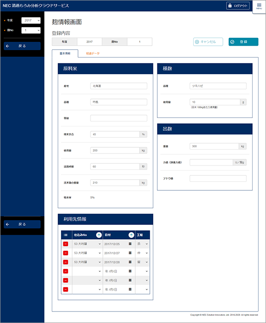Open calendar picker for 2017/12/27 date
This screenshot has height=323, width=266.
[130, 253]
